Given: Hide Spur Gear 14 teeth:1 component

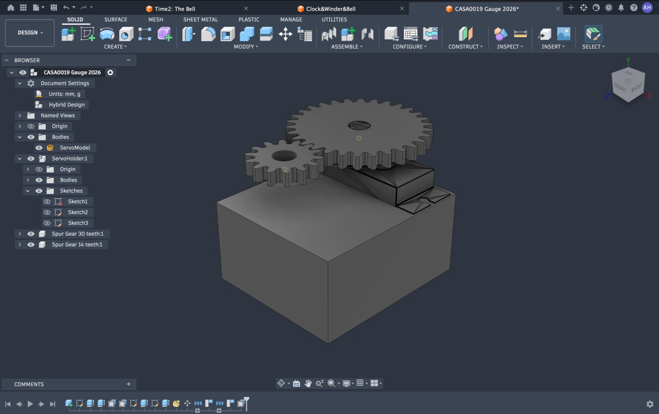Looking at the screenshot, I should pos(31,244).
